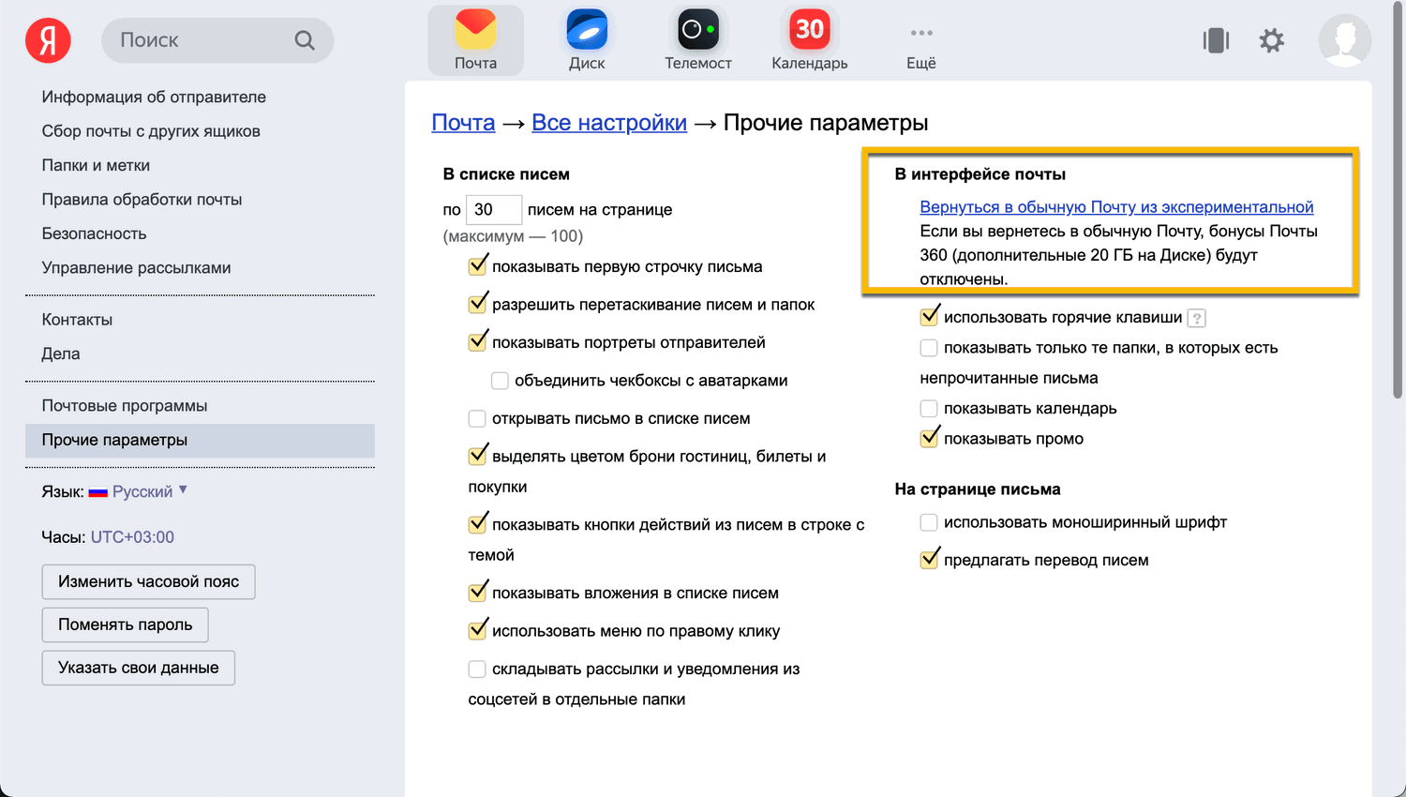Select Управление рассылками in sidebar
This screenshot has height=797, width=1406.
(x=136, y=268)
